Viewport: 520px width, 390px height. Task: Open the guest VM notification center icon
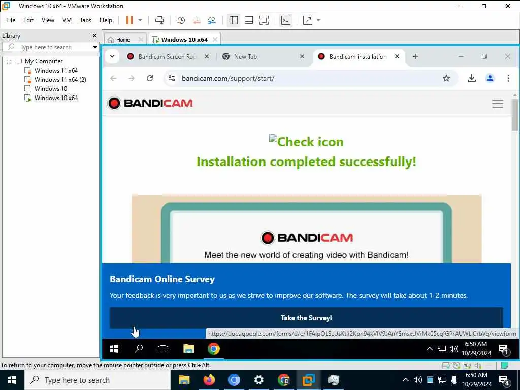[x=503, y=349]
